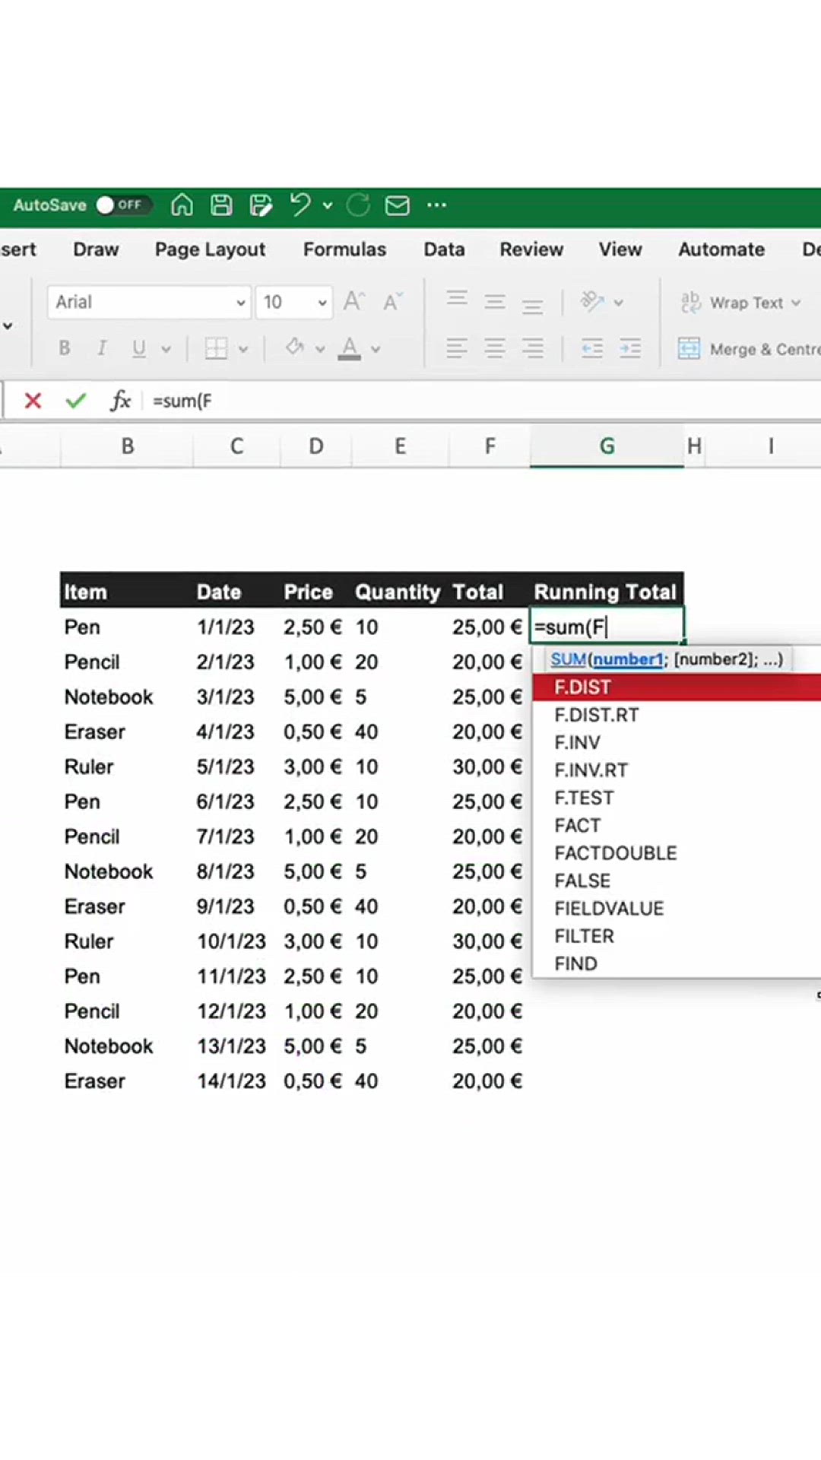Cancel formula entry with red X

pyautogui.click(x=33, y=401)
